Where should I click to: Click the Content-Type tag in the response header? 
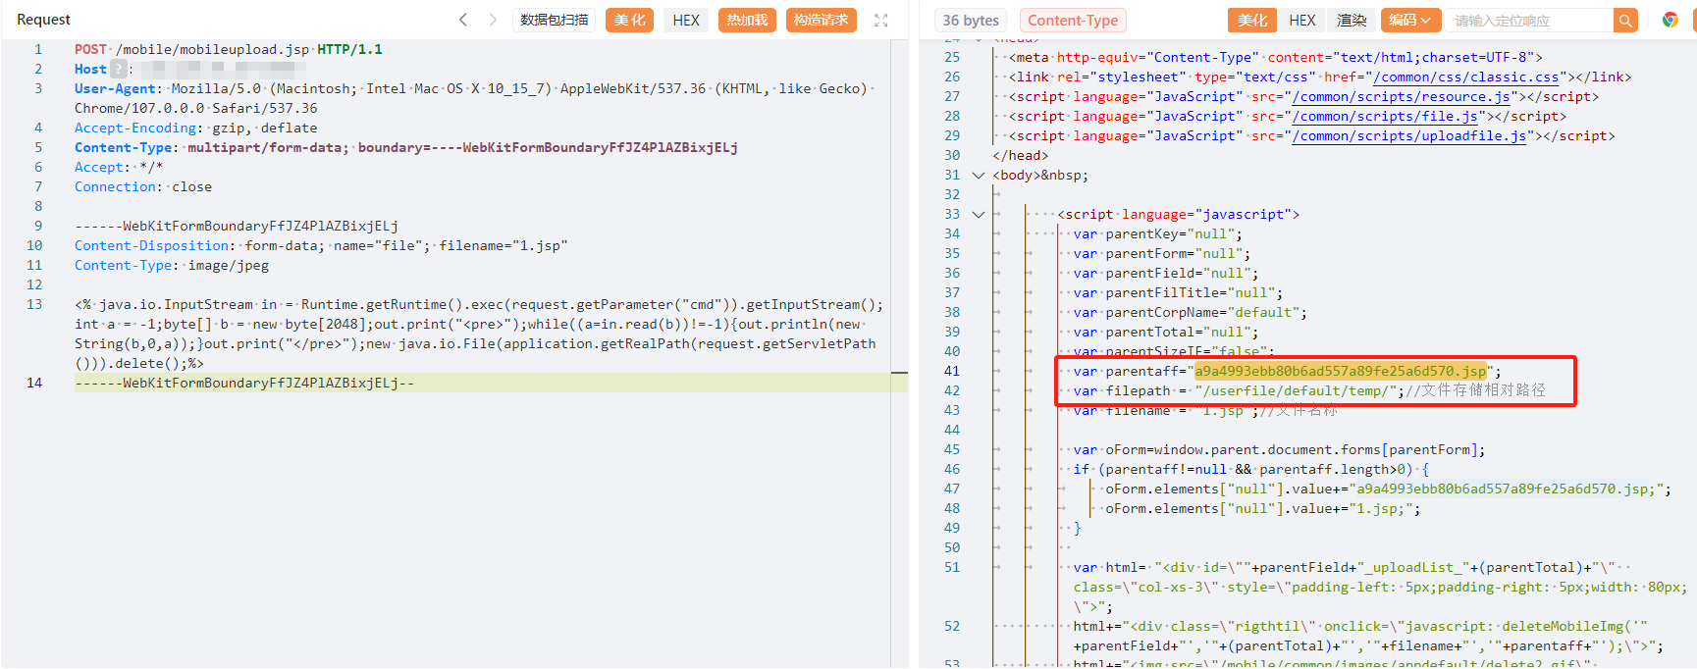click(x=1073, y=20)
